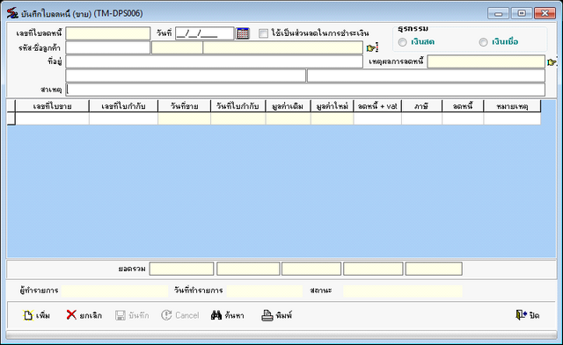Click the มูลค่าเดิม column header

point(288,106)
